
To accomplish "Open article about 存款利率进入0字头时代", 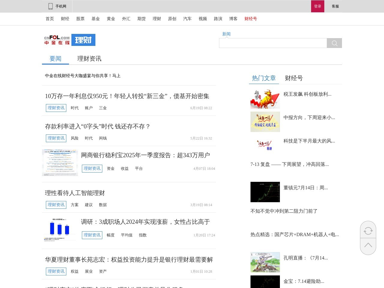I will tap(97, 127).
